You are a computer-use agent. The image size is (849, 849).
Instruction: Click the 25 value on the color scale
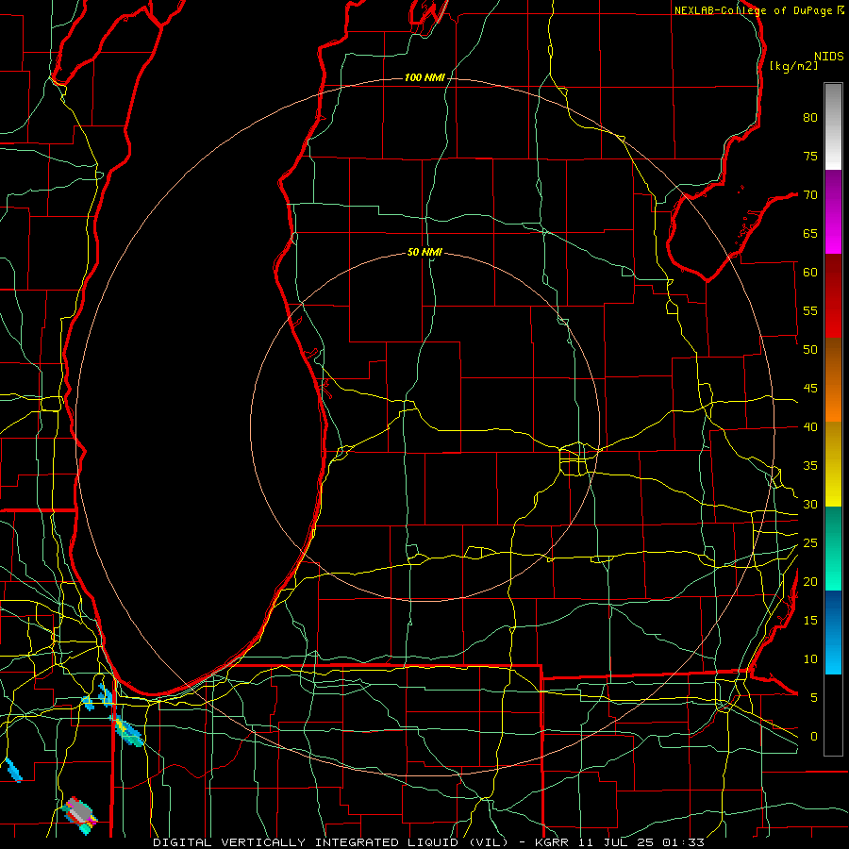point(810,543)
